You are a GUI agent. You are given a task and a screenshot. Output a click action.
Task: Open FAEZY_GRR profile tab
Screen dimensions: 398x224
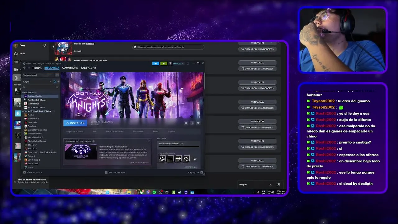[88, 68]
